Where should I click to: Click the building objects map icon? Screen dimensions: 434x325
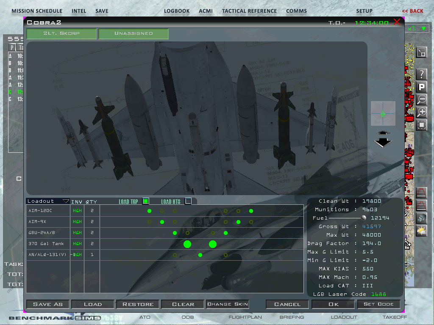(x=421, y=218)
